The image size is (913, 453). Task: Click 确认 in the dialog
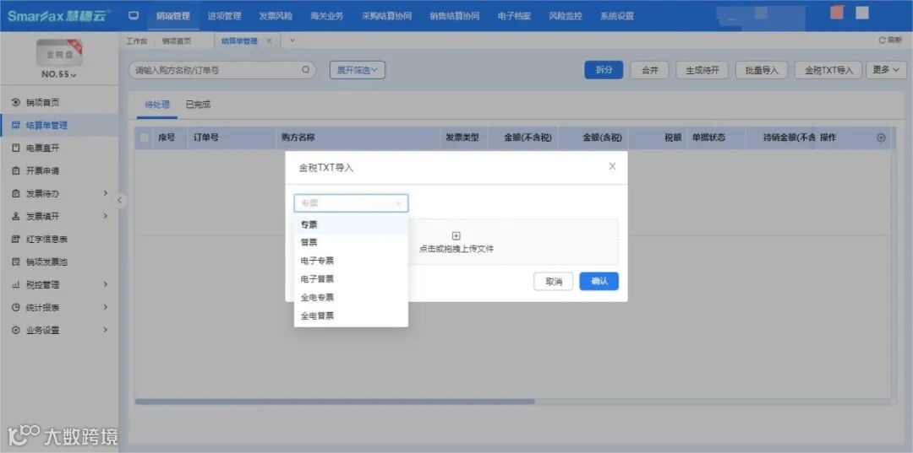[x=599, y=281]
